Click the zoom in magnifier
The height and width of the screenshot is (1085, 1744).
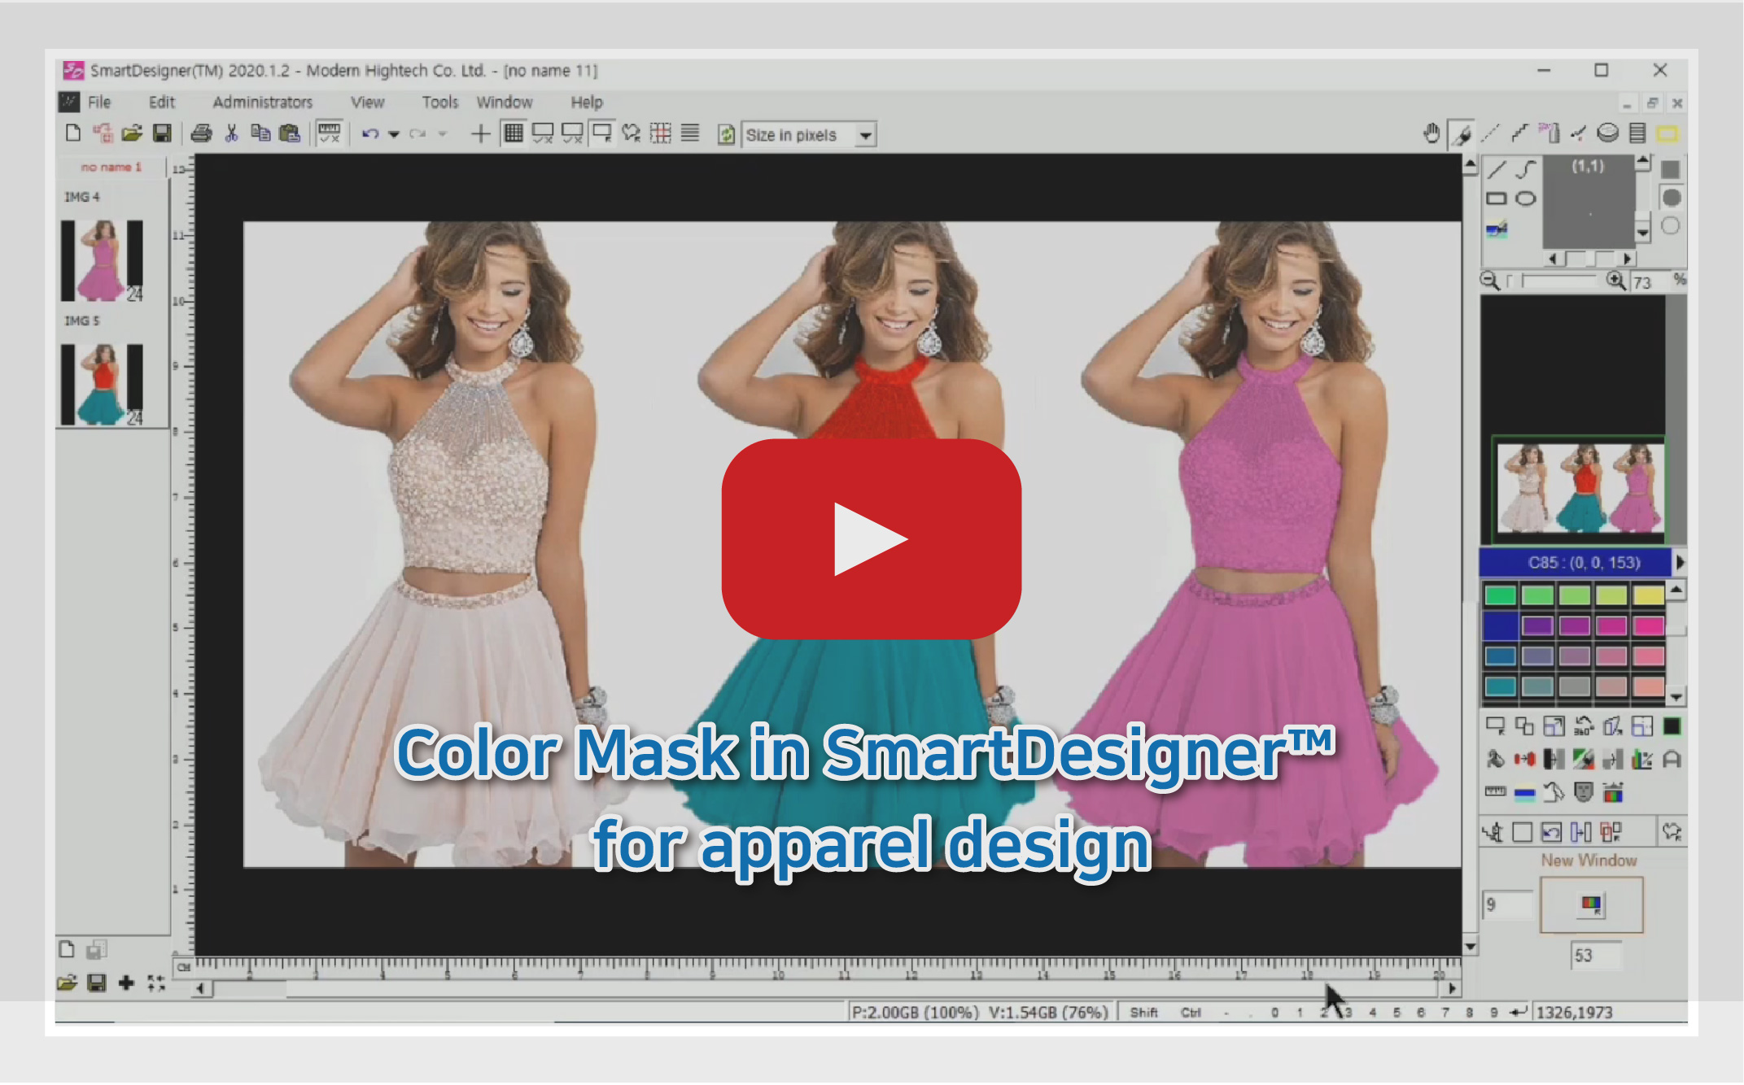click(x=1616, y=281)
